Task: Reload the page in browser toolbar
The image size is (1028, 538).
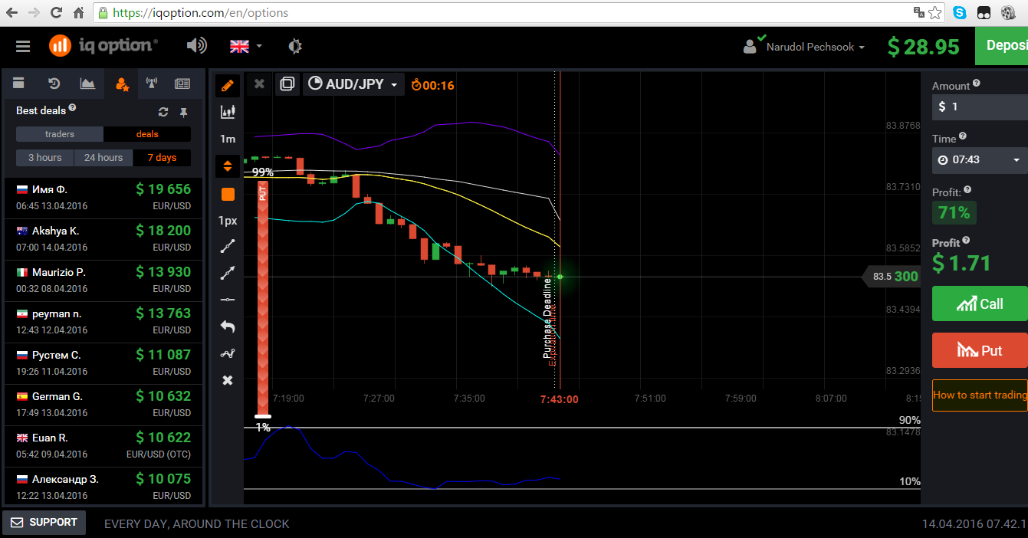Action: click(56, 12)
